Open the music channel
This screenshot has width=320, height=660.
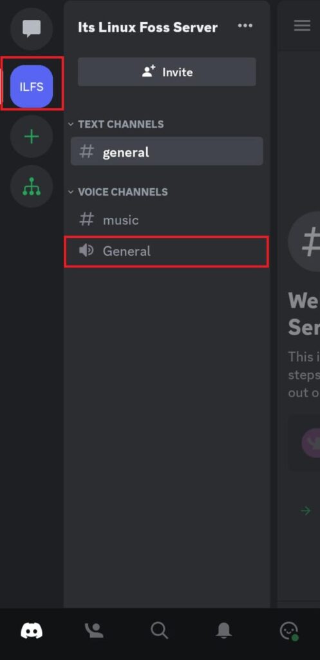point(167,220)
